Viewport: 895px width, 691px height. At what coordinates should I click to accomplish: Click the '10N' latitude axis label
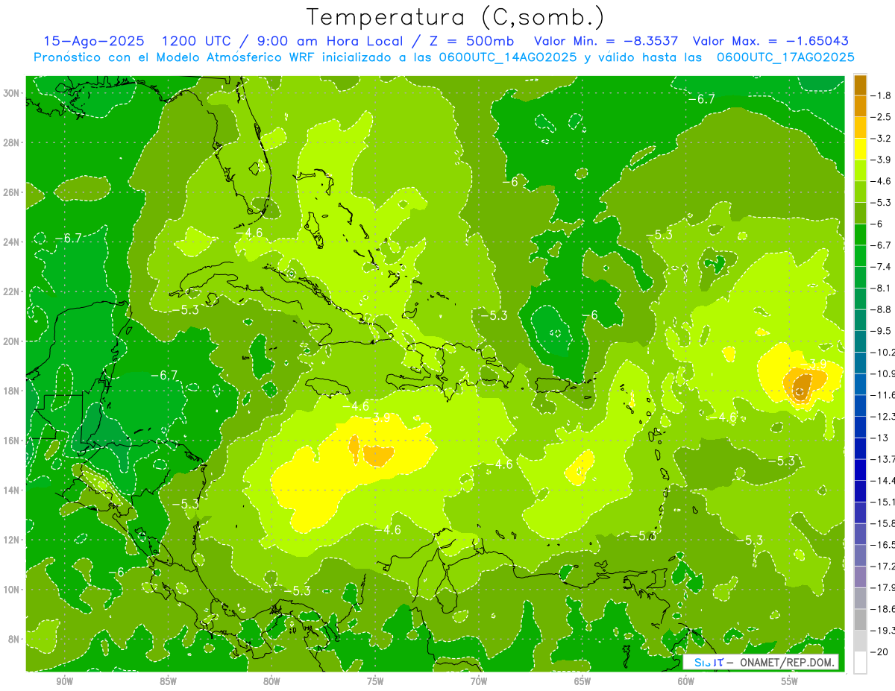11,590
